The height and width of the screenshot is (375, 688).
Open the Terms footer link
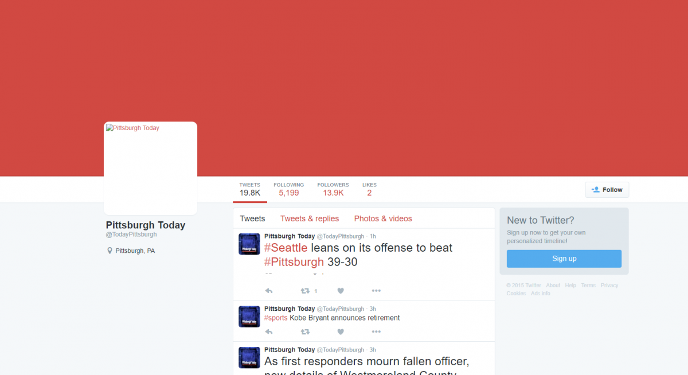[x=588, y=286]
